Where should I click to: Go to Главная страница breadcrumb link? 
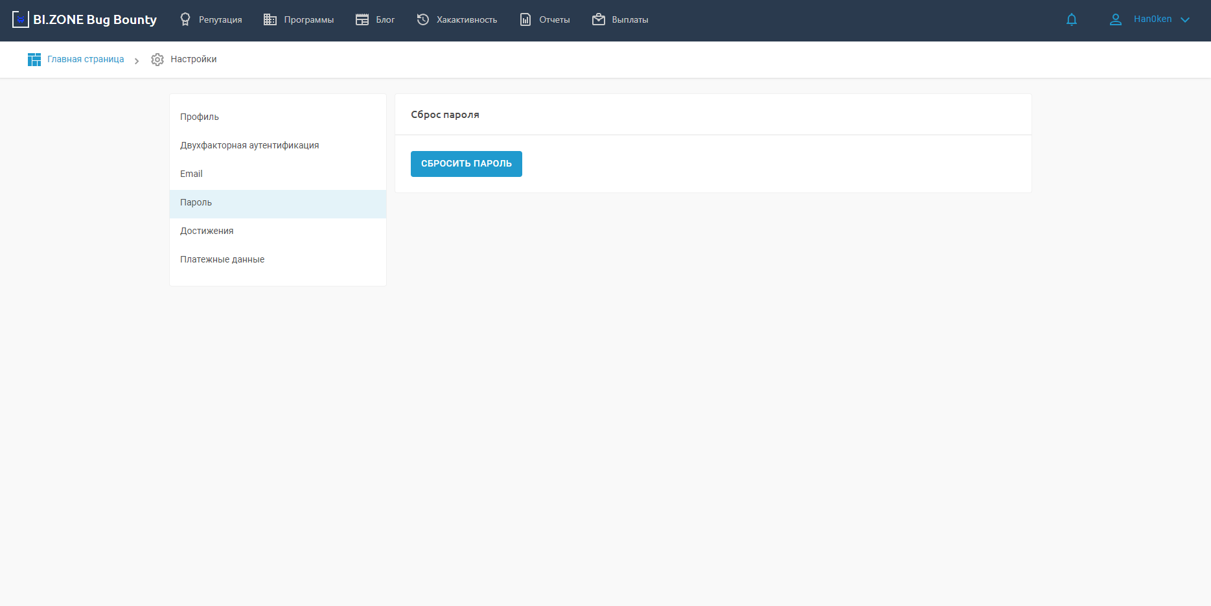(85, 60)
